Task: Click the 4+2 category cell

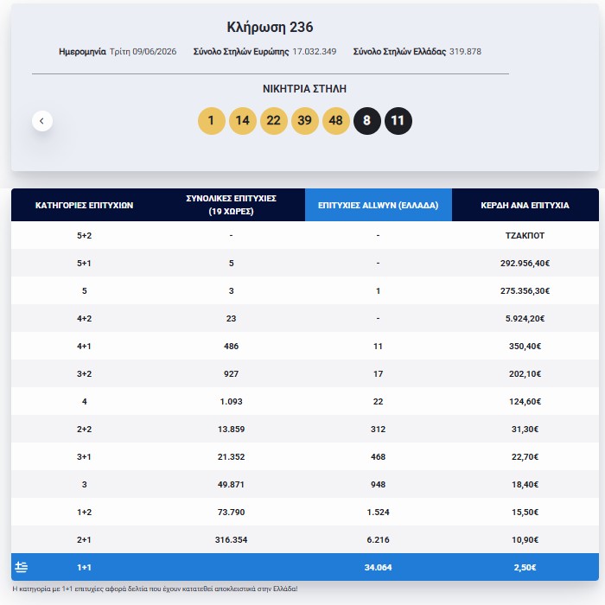Action: pyautogui.click(x=84, y=318)
